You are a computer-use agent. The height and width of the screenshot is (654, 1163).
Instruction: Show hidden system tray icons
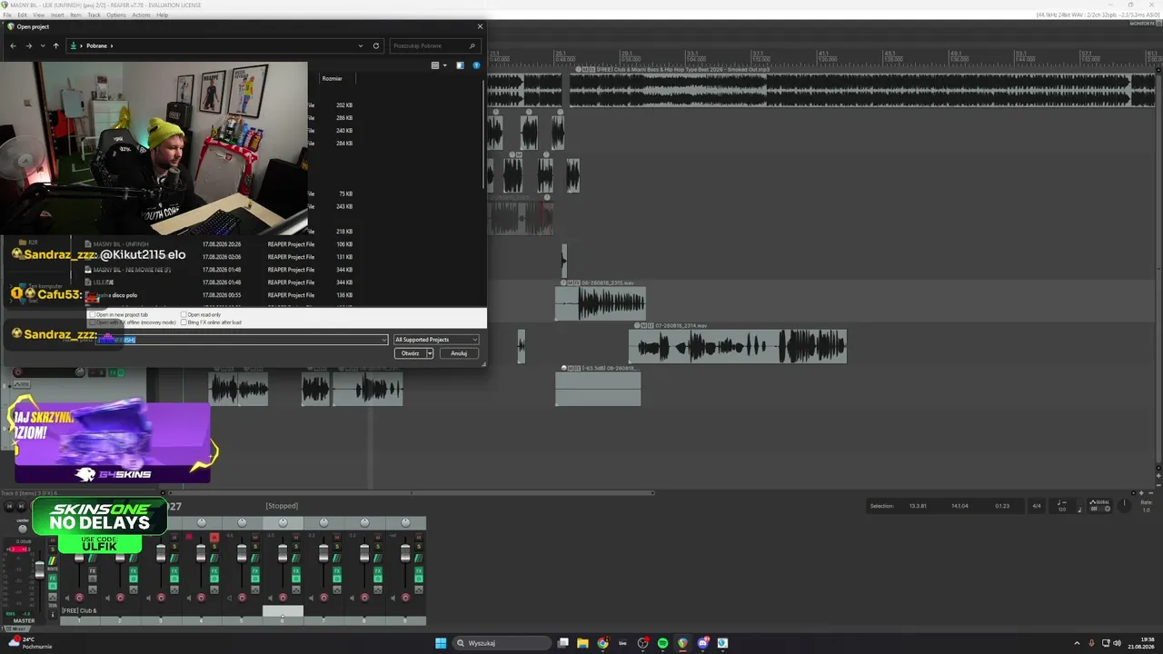[x=1077, y=643]
